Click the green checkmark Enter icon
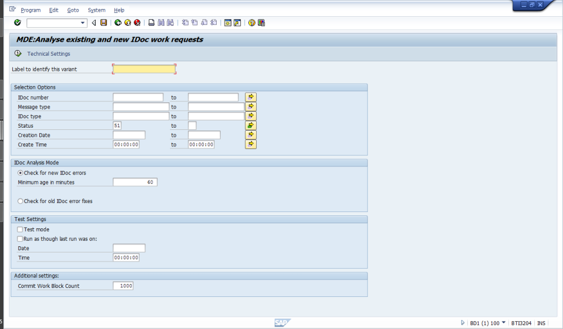The height and width of the screenshot is (329, 563). point(17,22)
